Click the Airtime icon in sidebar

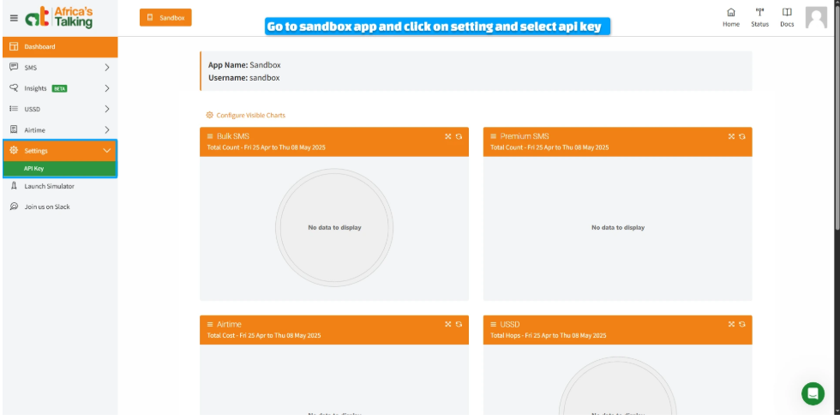(x=14, y=129)
